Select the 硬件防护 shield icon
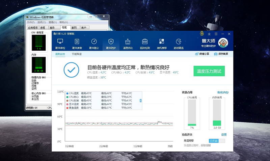Image resolution: width=270 pixels, height=161 pixels. pos(111,41)
